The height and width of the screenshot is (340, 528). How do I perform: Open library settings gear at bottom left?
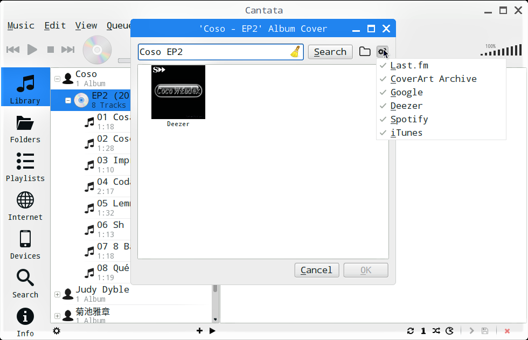click(x=57, y=331)
